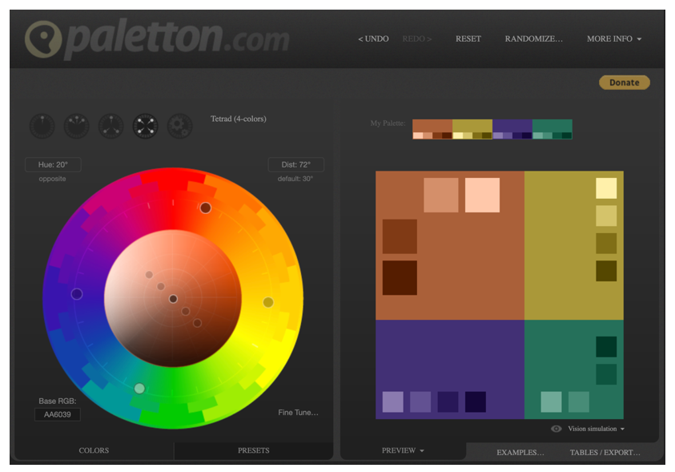
Task: Open the Freestyle scheme gear icon
Action: point(179,127)
